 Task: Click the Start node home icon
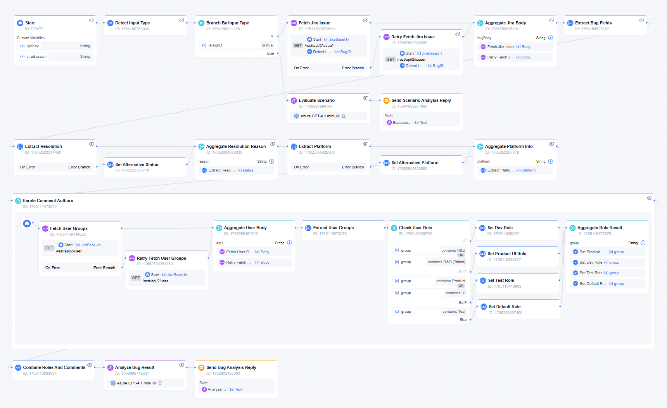pos(20,23)
